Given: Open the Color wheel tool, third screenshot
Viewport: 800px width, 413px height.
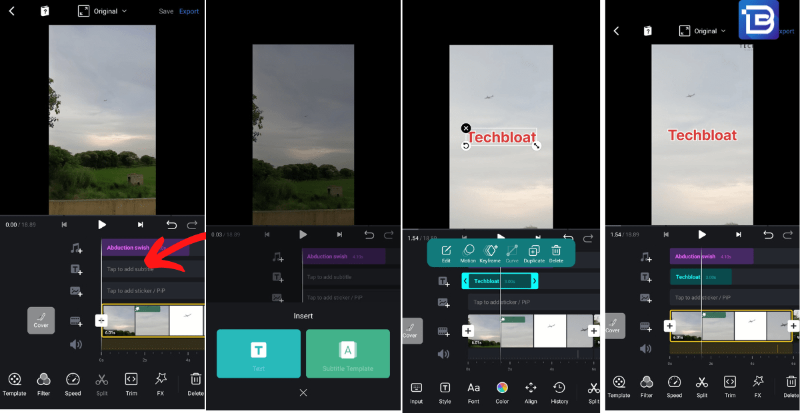Looking at the screenshot, I should click(502, 392).
